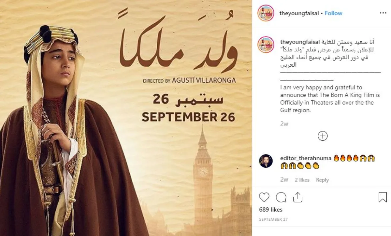The width and height of the screenshot is (391, 236).
Task: Follow theyoungfaisal account
Action: pyautogui.click(x=333, y=13)
